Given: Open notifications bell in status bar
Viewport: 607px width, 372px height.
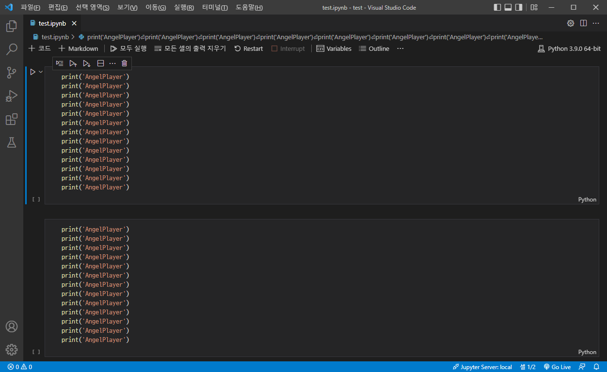Looking at the screenshot, I should click(x=596, y=367).
